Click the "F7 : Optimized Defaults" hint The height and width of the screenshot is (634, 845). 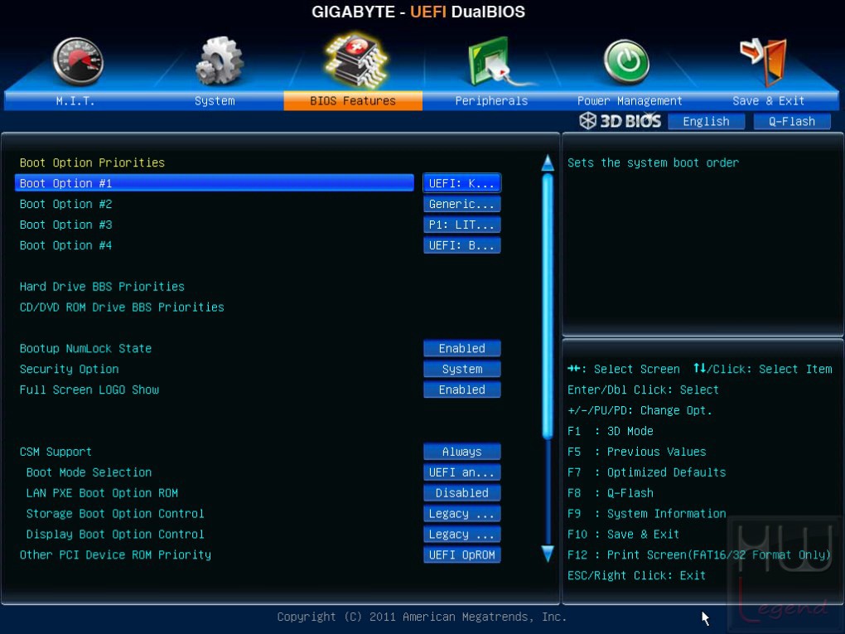(x=647, y=472)
